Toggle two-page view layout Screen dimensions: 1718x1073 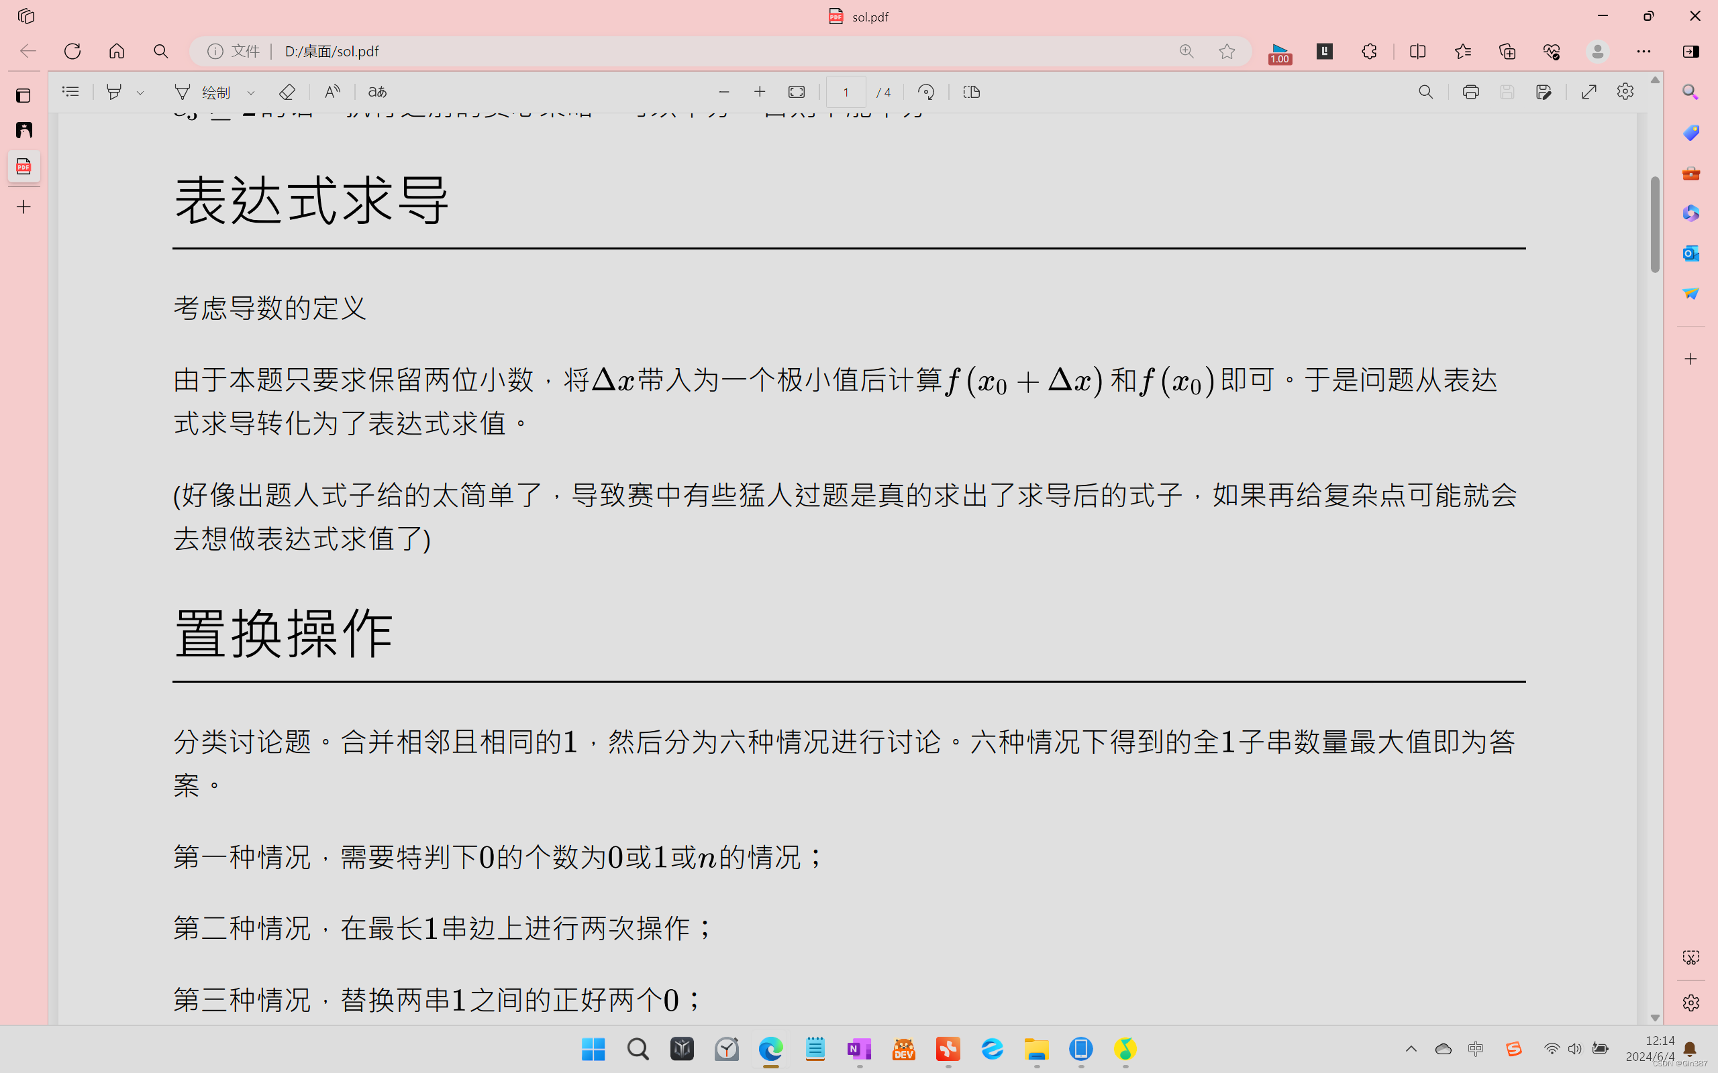(971, 92)
